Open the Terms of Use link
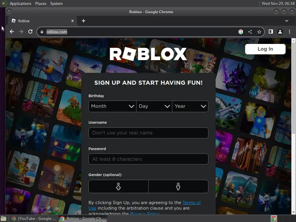This screenshot has height=222, width=296. pos(191,203)
